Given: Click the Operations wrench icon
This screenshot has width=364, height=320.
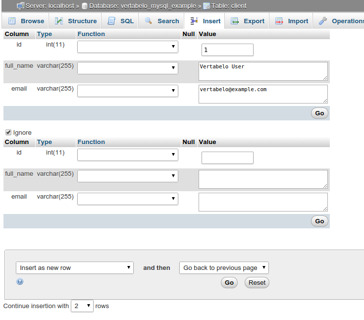Looking at the screenshot, I should 323,21.
